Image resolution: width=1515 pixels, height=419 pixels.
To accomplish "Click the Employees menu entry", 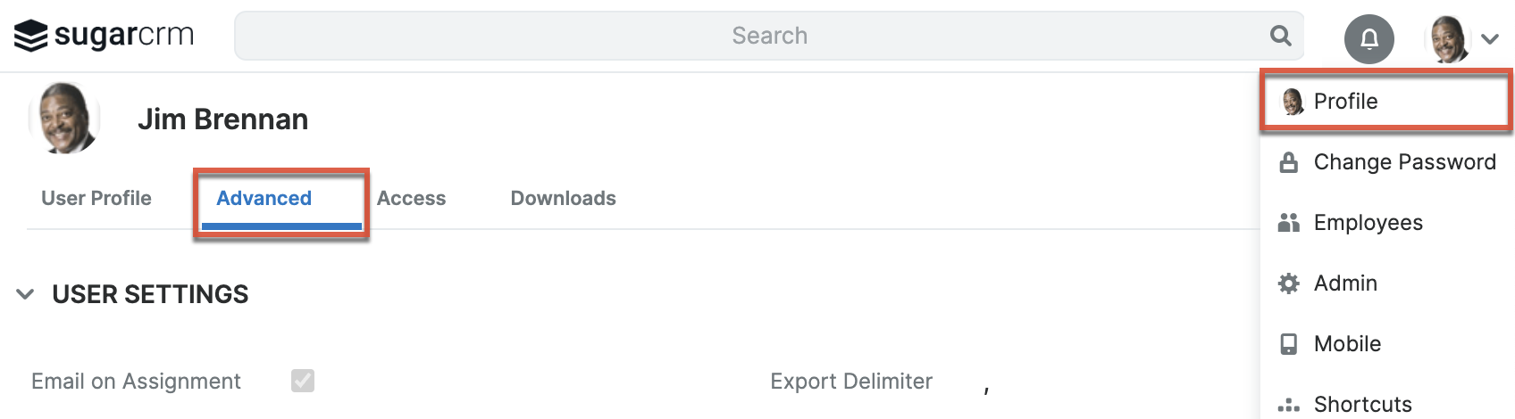I will [x=1386, y=223].
